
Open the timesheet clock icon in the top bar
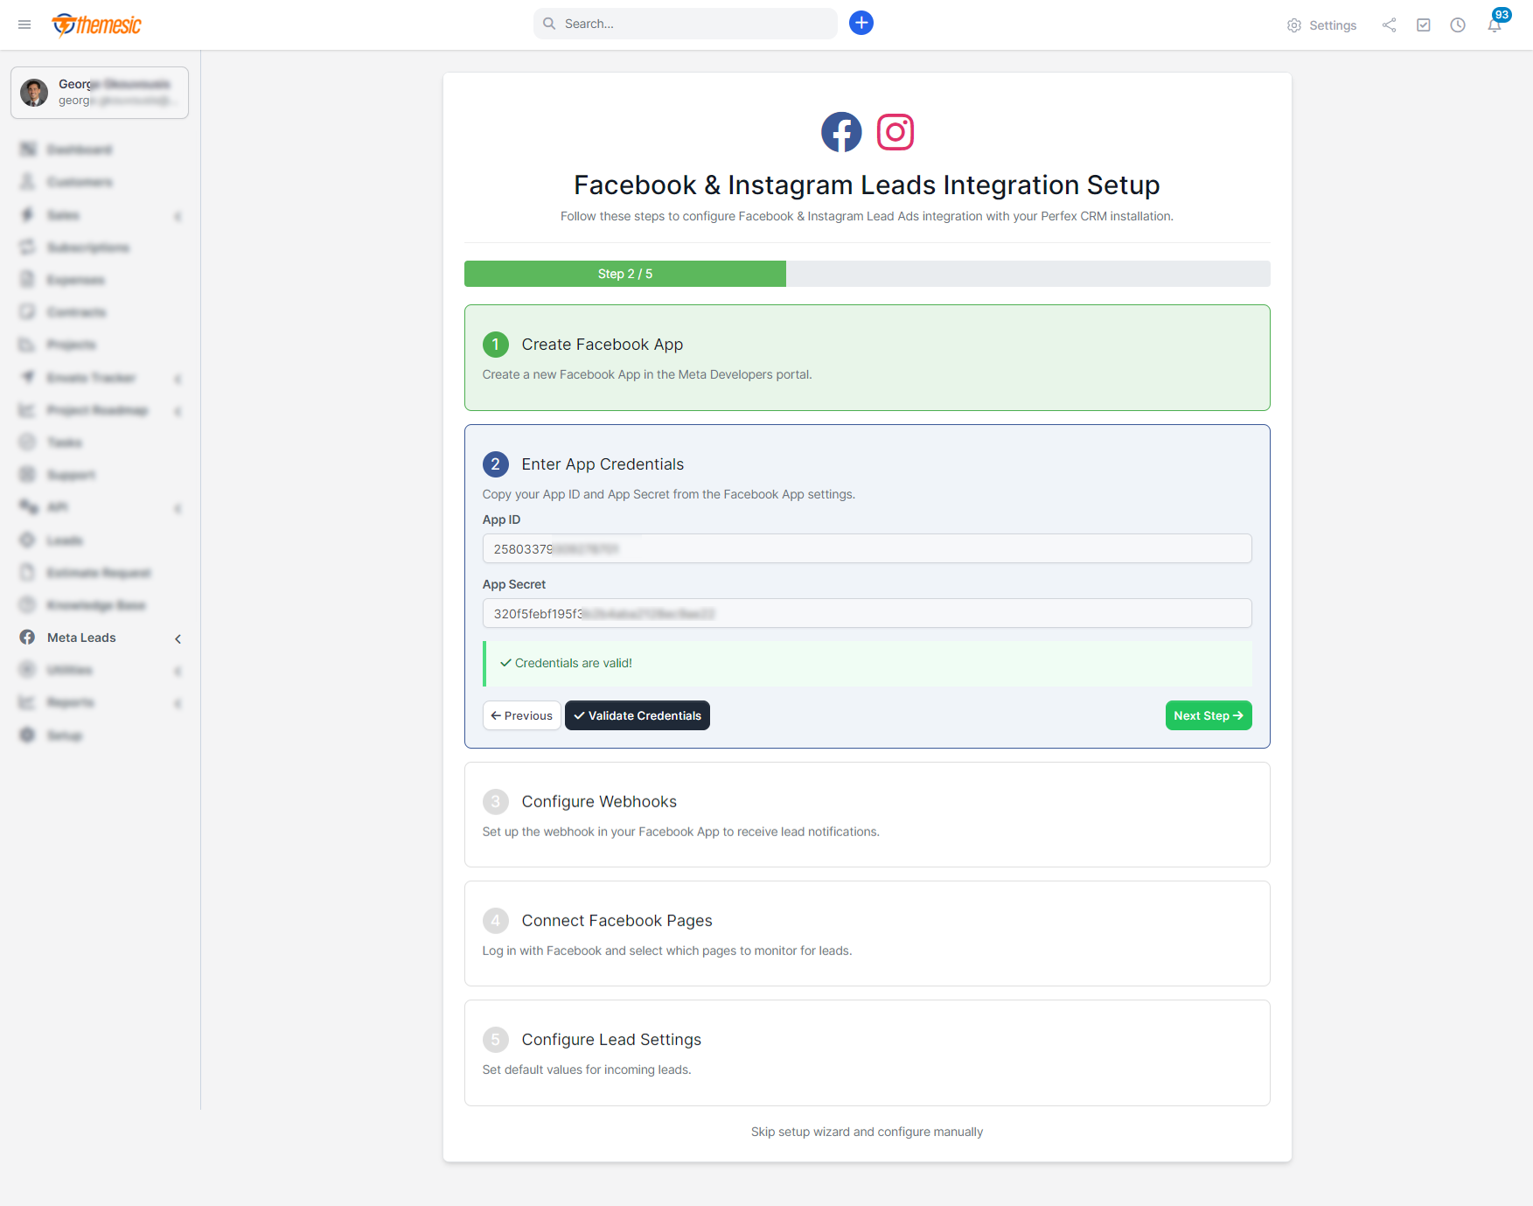coord(1458,25)
